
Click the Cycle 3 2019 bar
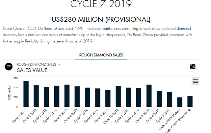coord(149,96)
